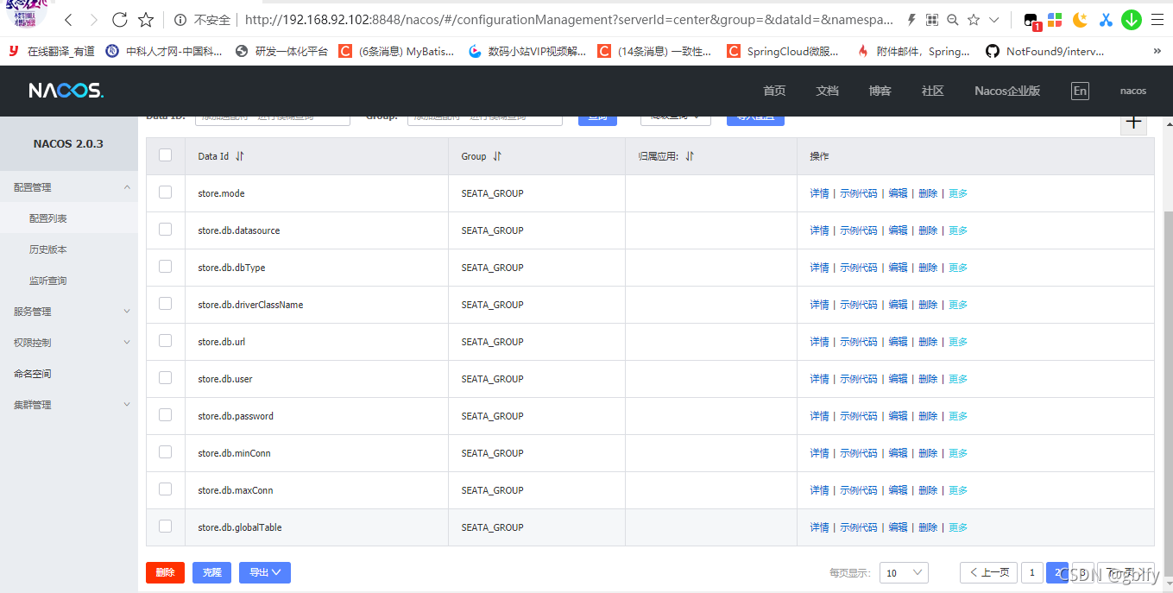Click the extension icon with red badge 1
This screenshot has height=593, width=1173.
1031,21
